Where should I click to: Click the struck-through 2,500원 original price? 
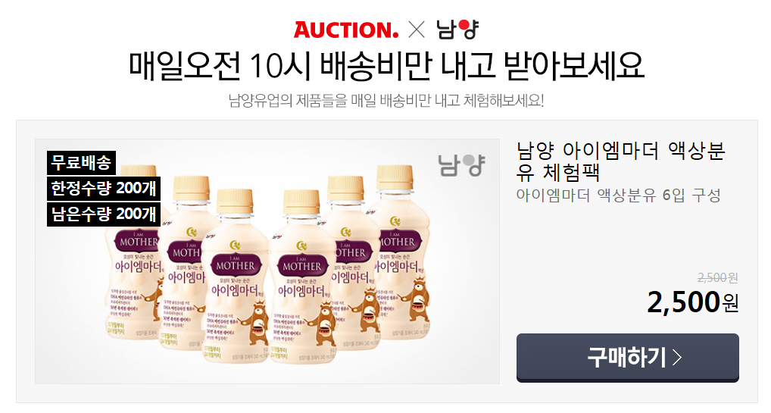click(717, 278)
